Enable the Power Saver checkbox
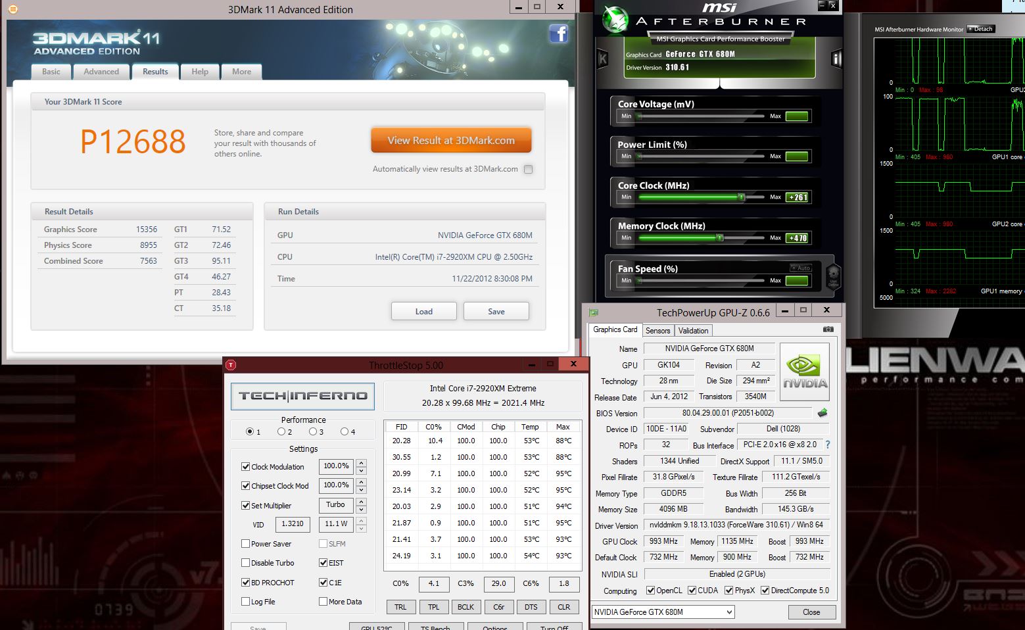Screen dimensions: 1025x630 (x=246, y=544)
